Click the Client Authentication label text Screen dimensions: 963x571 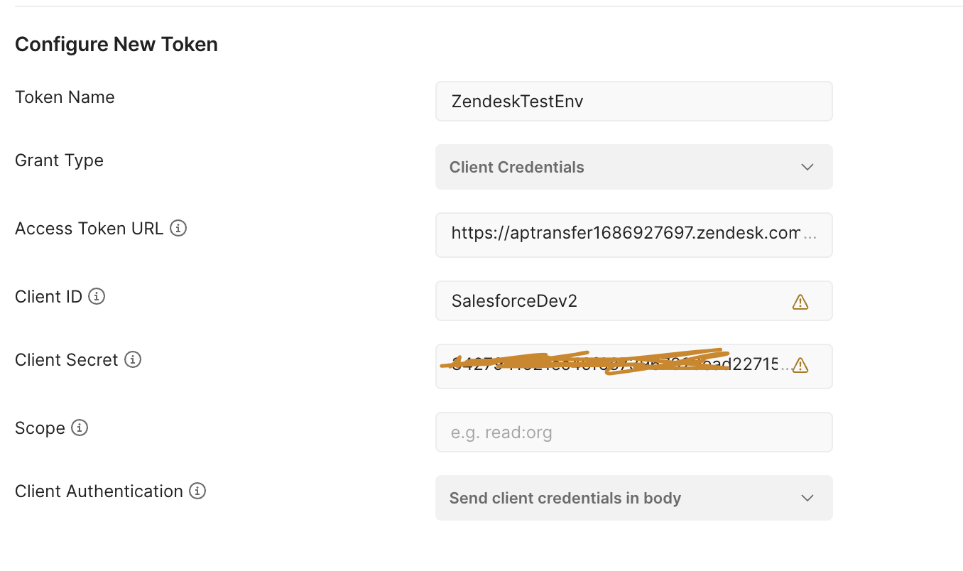(99, 491)
